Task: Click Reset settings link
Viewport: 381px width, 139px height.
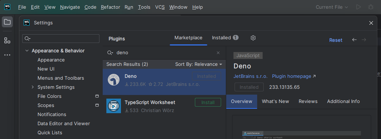Action: pyautogui.click(x=336, y=40)
